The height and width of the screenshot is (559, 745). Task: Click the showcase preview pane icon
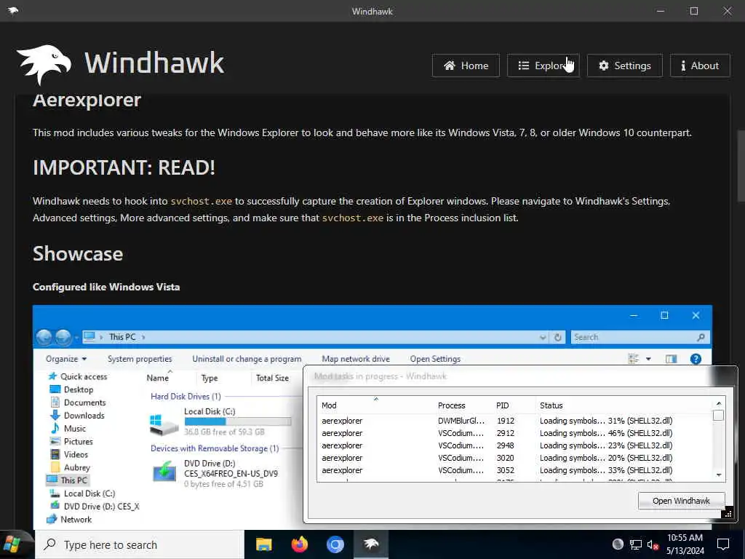[x=671, y=359]
